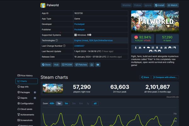
Task: Click the single-player category icon
Action: pyautogui.click(x=136, y=48)
